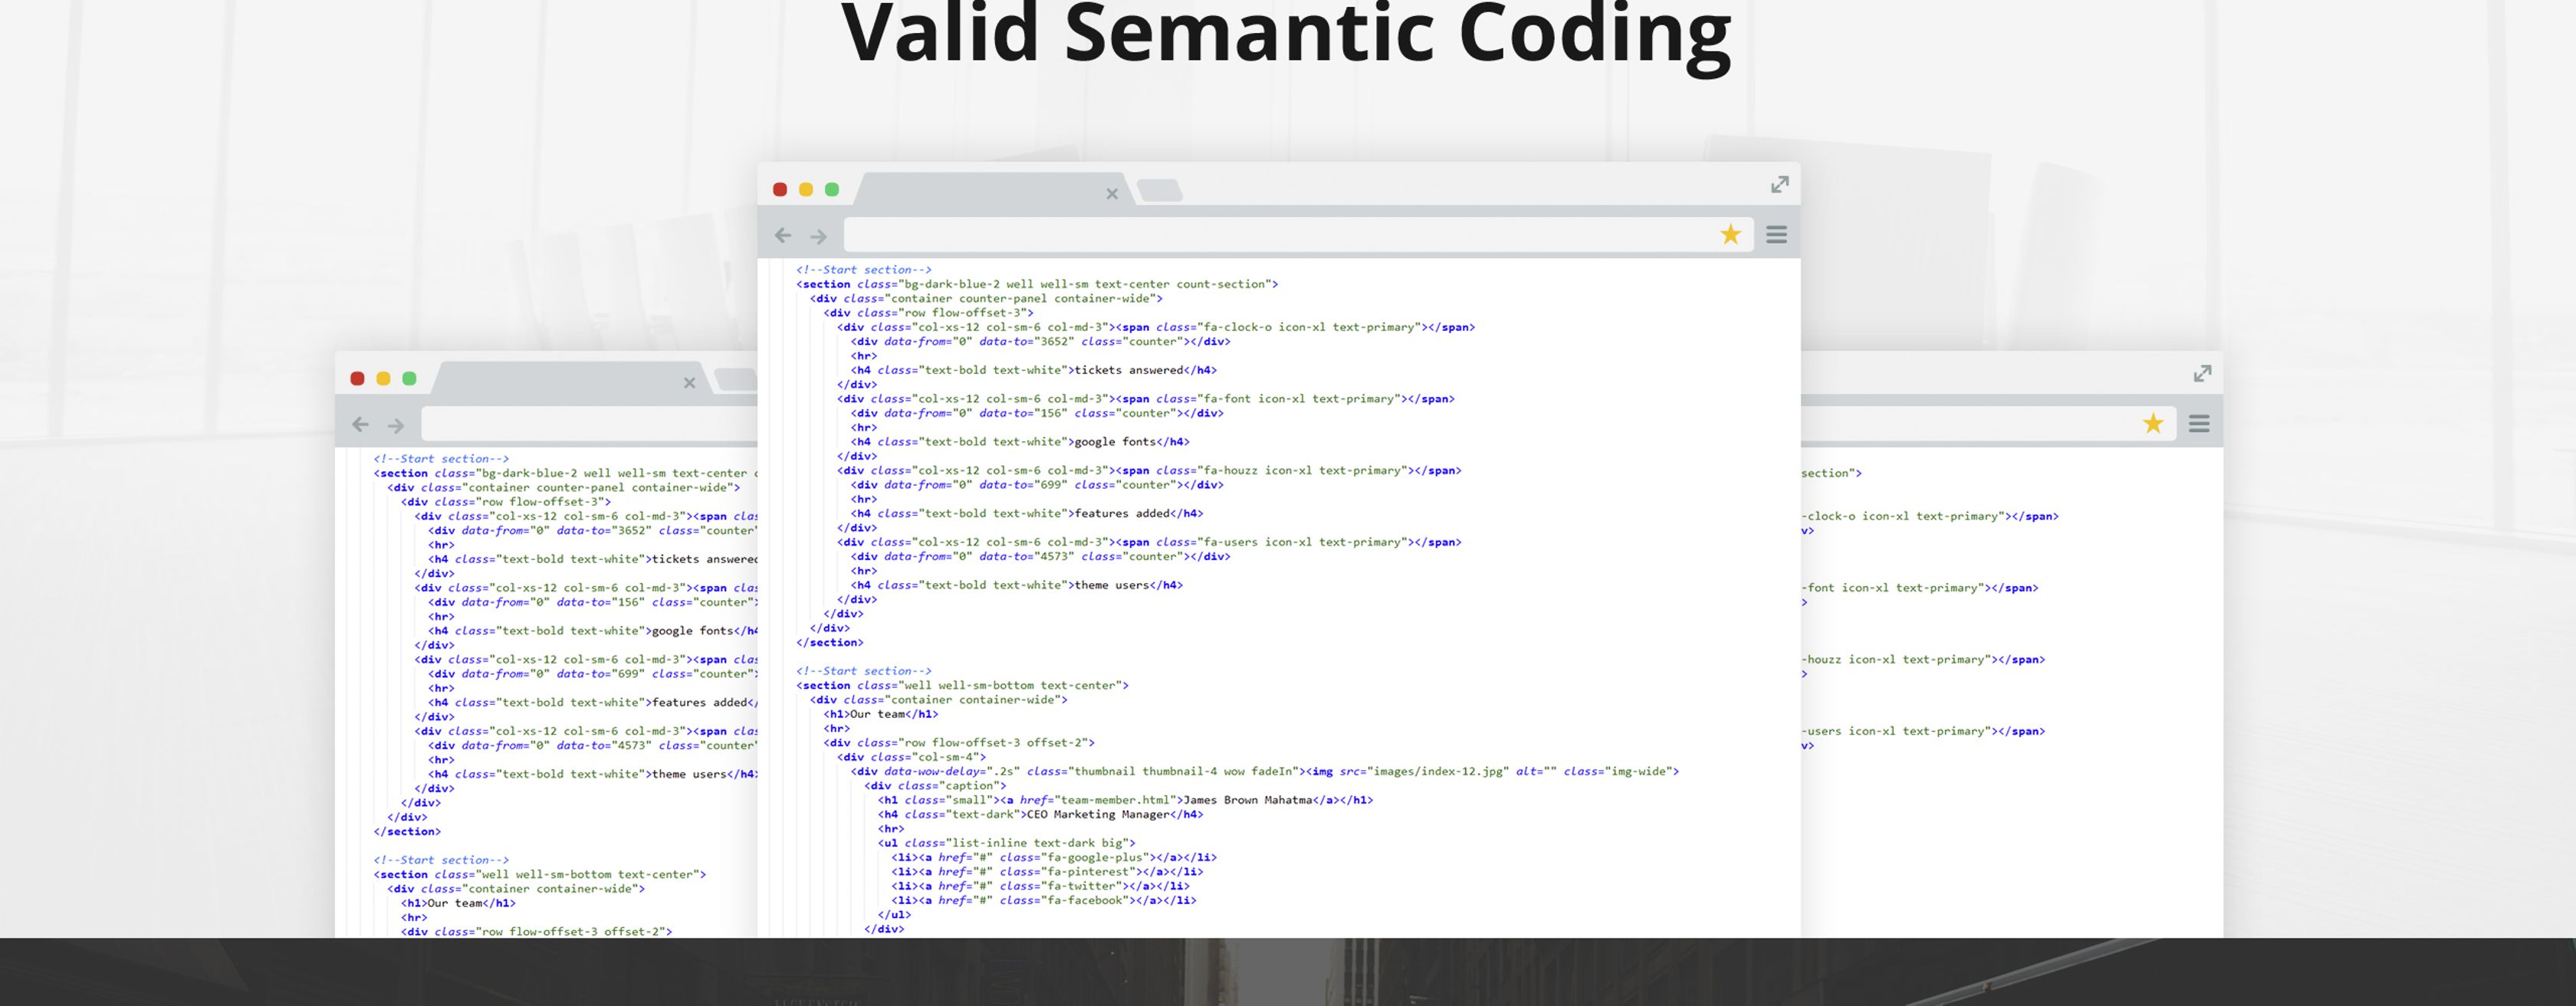Click the "images/index-12.jpg" code line
The height and width of the screenshot is (1006, 2576).
point(1265,772)
